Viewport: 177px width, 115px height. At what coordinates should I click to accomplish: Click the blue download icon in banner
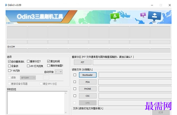point(154,16)
